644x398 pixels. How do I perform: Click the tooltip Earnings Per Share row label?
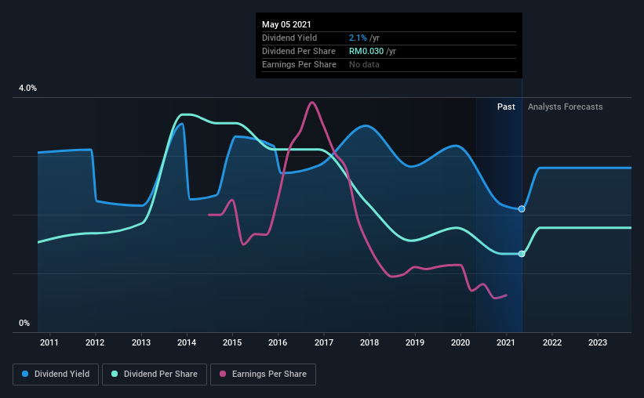pos(299,64)
